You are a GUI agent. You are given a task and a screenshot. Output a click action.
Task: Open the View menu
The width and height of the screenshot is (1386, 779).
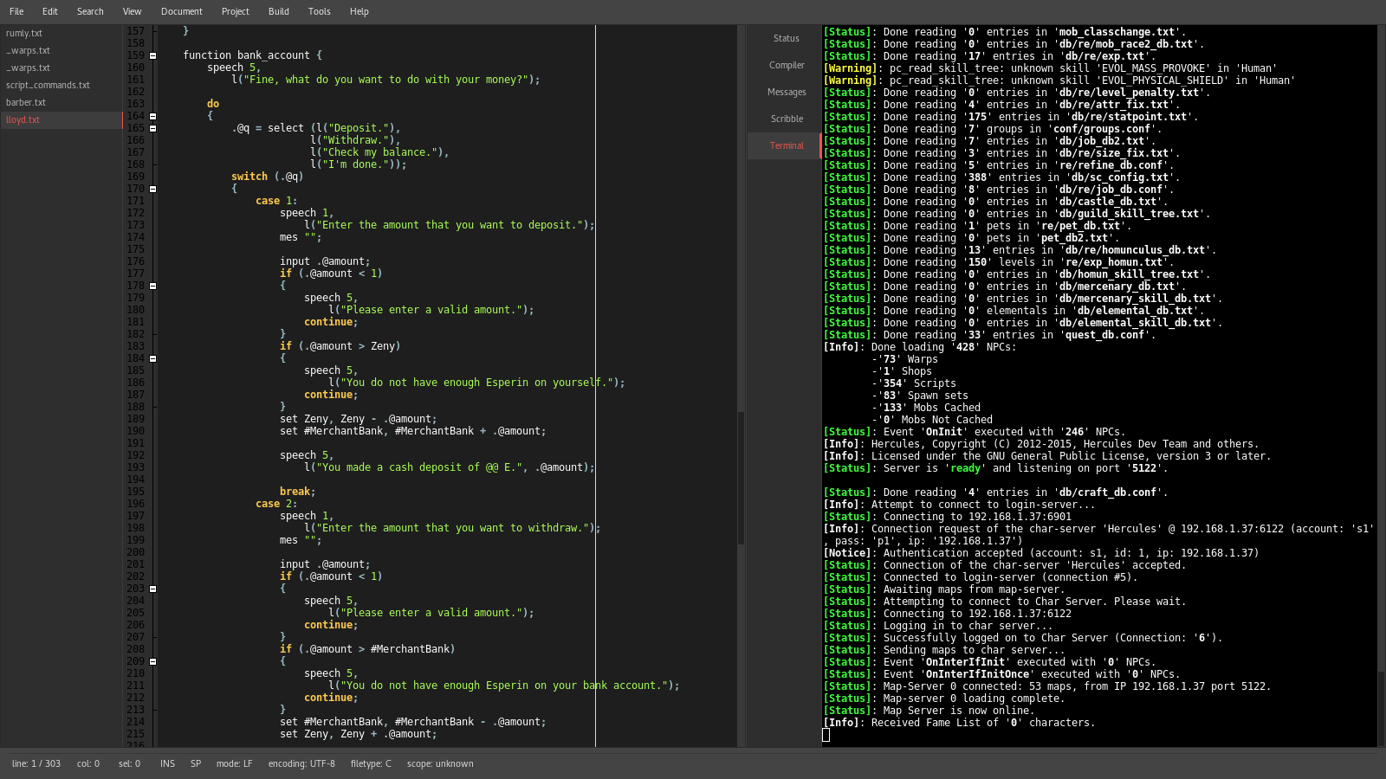(x=132, y=11)
